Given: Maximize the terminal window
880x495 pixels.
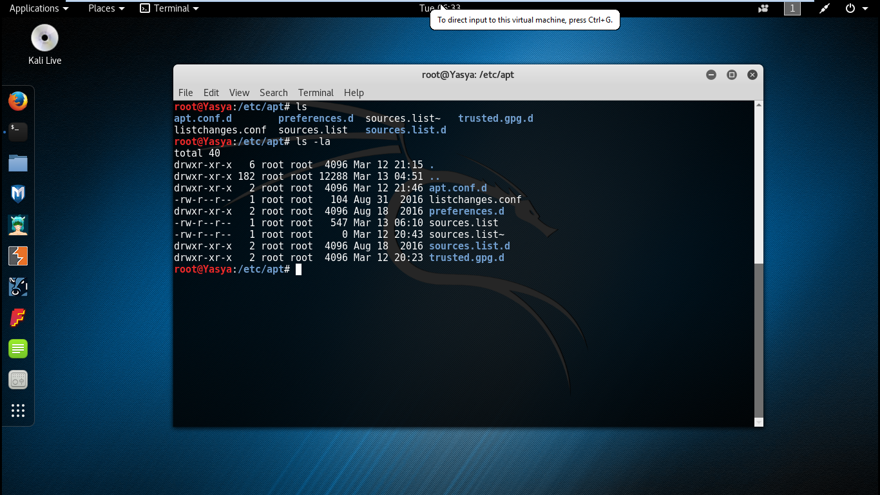Looking at the screenshot, I should point(732,75).
